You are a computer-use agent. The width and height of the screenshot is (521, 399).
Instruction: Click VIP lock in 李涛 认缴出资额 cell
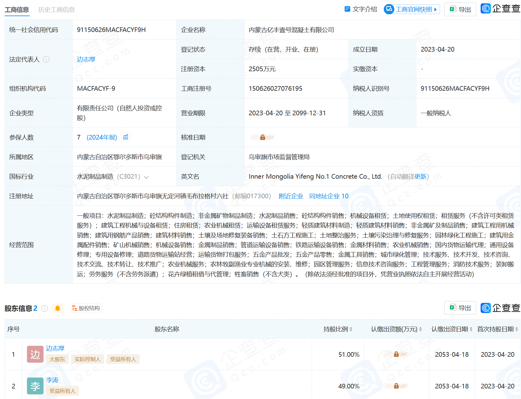[396, 386]
